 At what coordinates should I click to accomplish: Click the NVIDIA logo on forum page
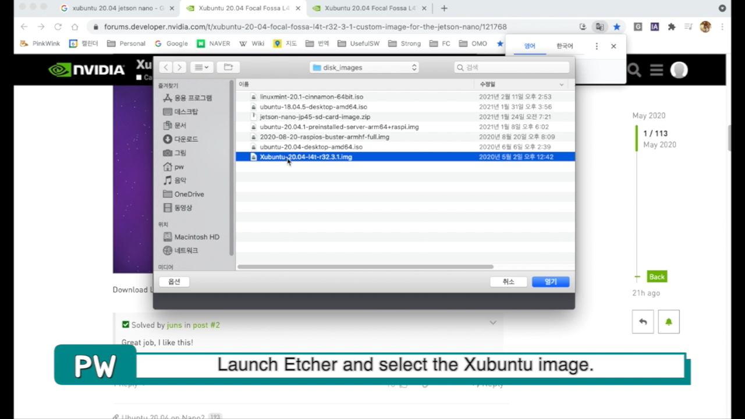86,70
